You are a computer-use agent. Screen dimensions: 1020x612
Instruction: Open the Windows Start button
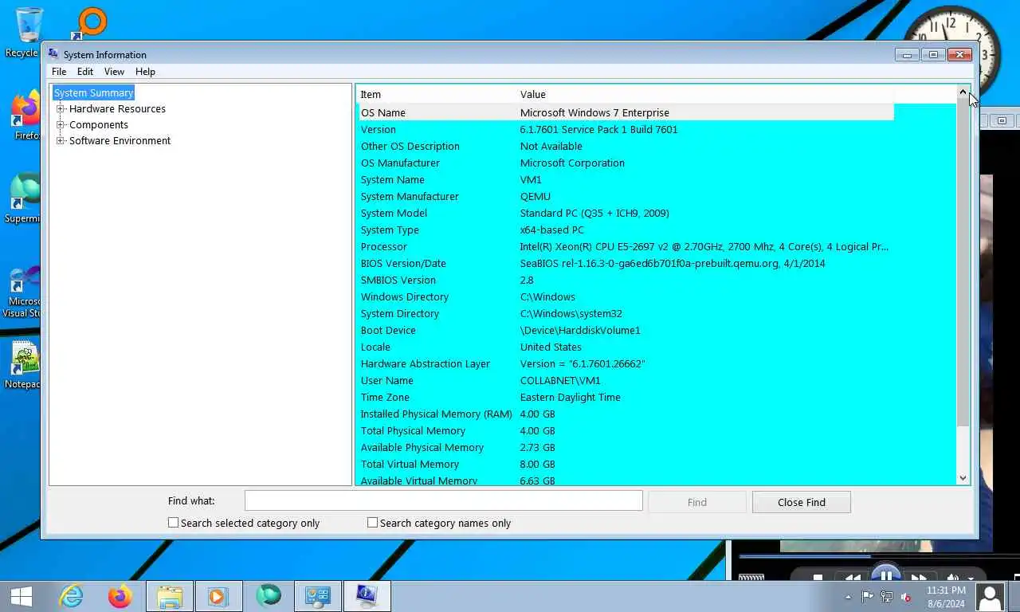click(x=22, y=596)
